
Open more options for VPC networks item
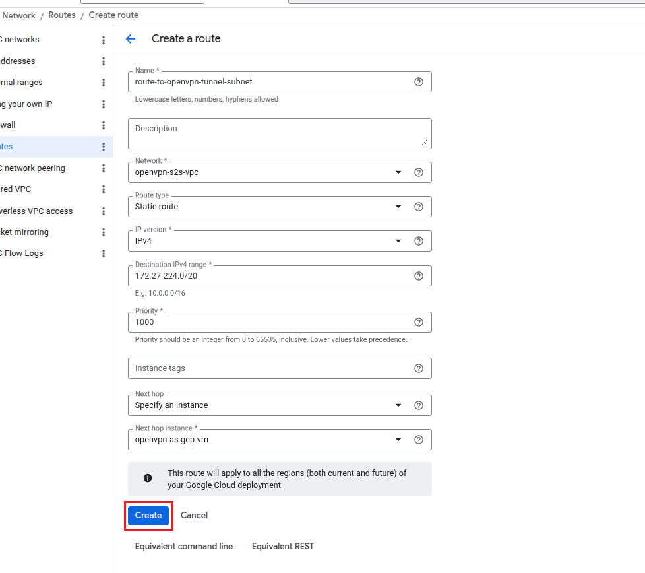104,40
